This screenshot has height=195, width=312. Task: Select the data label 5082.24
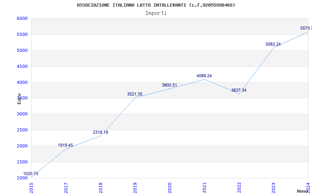(x=273, y=44)
